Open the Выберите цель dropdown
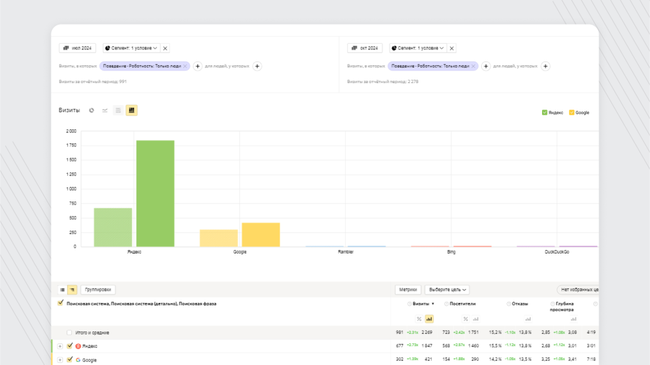650x365 pixels. click(x=448, y=290)
